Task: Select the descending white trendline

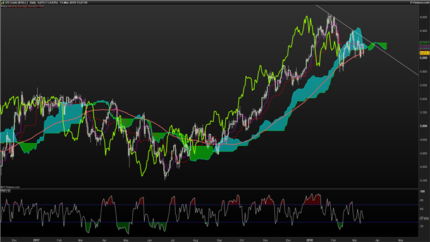Action: [x=367, y=40]
